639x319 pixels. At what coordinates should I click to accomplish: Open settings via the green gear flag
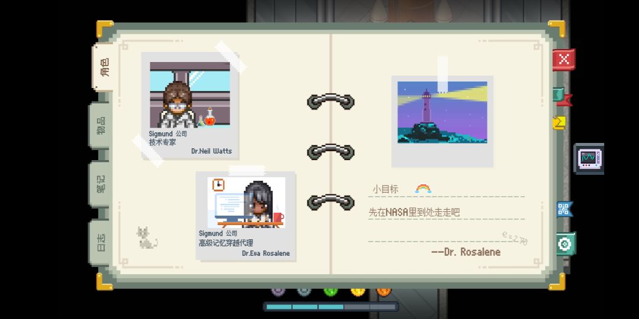click(x=566, y=244)
